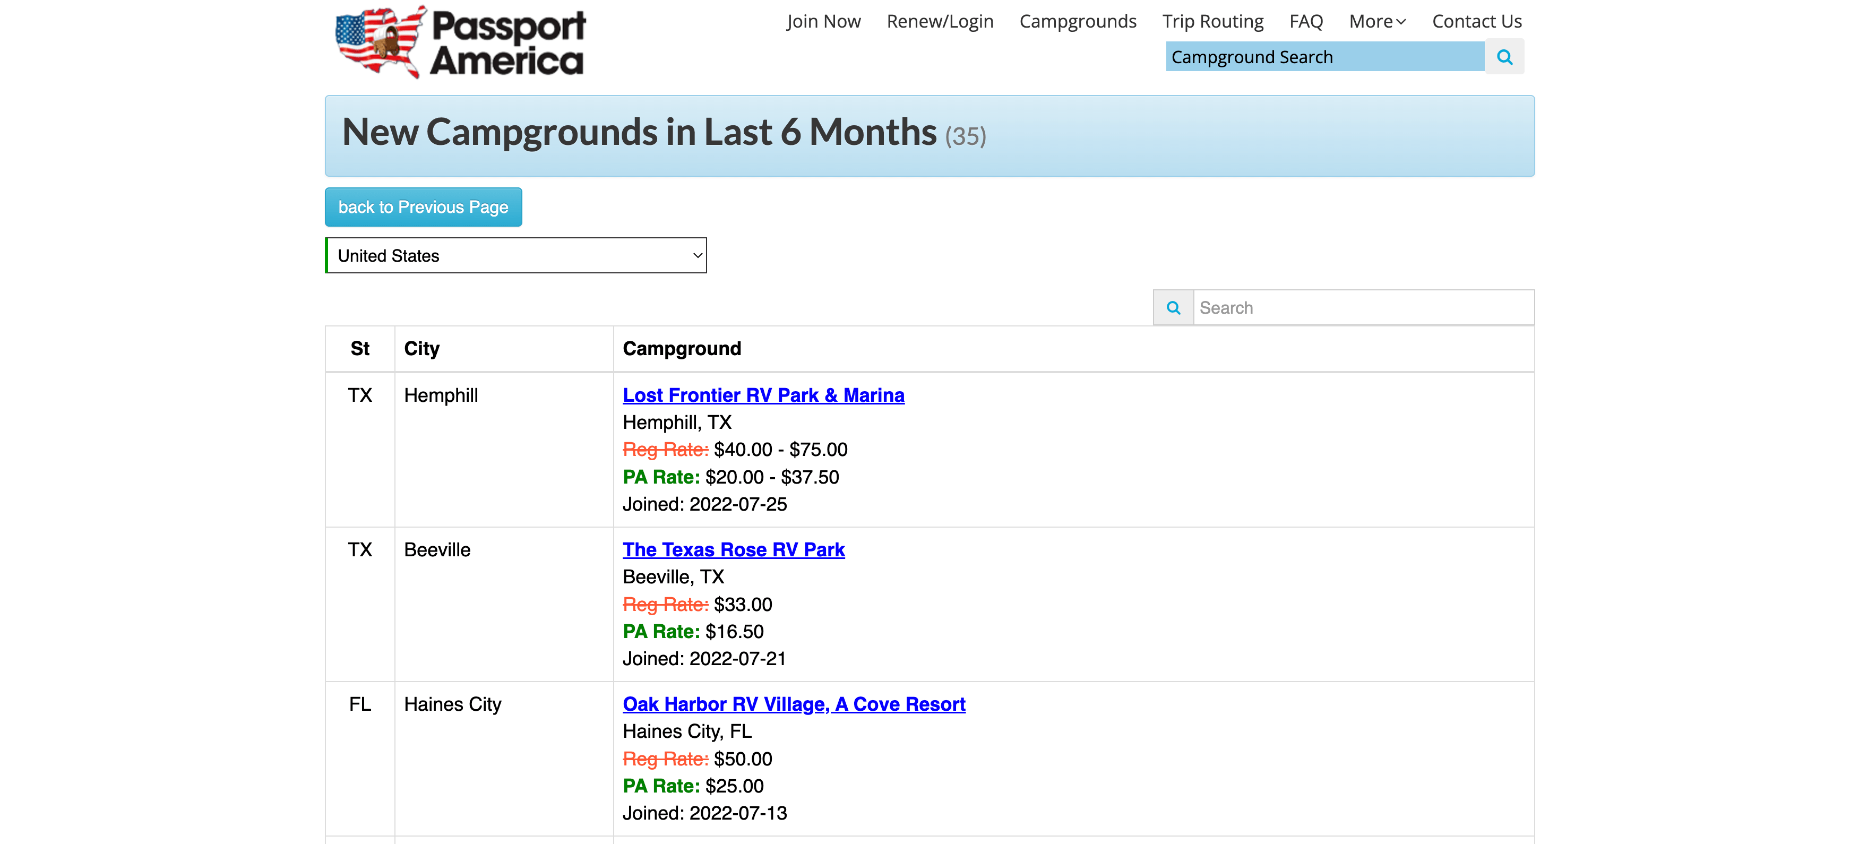The width and height of the screenshot is (1876, 844).
Task: Open Oak Harbor RV Village link
Action: [794, 703]
